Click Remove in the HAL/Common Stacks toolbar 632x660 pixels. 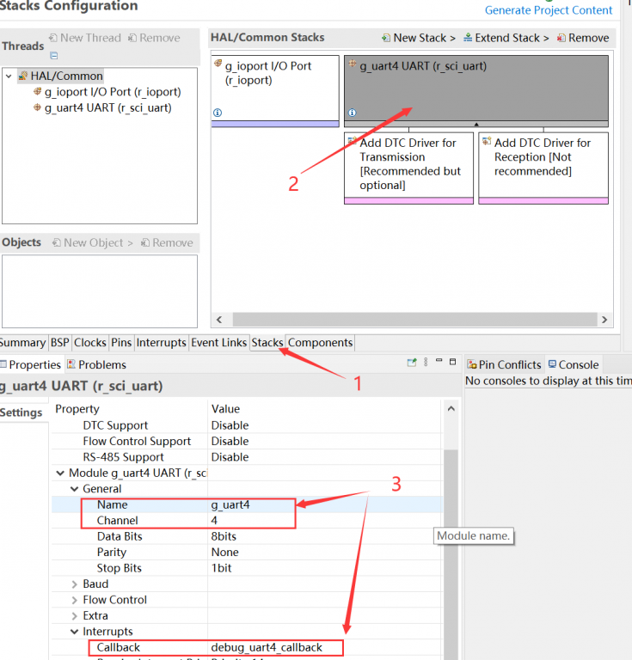click(583, 38)
